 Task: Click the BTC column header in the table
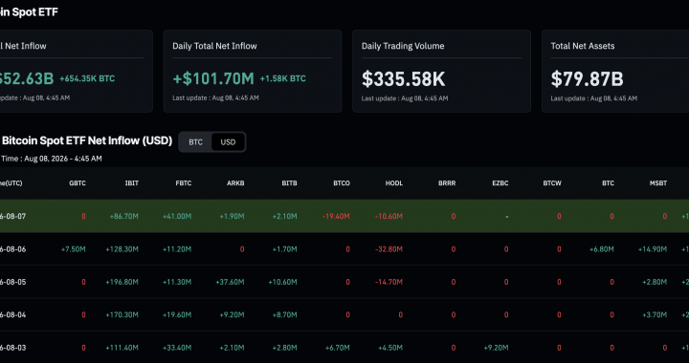609,183
